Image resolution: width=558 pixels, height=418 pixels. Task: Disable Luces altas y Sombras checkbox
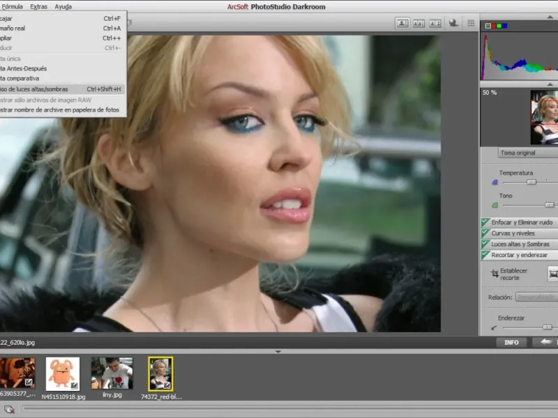tap(485, 245)
